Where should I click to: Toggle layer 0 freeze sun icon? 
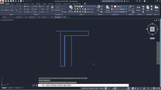[x=77, y=6]
